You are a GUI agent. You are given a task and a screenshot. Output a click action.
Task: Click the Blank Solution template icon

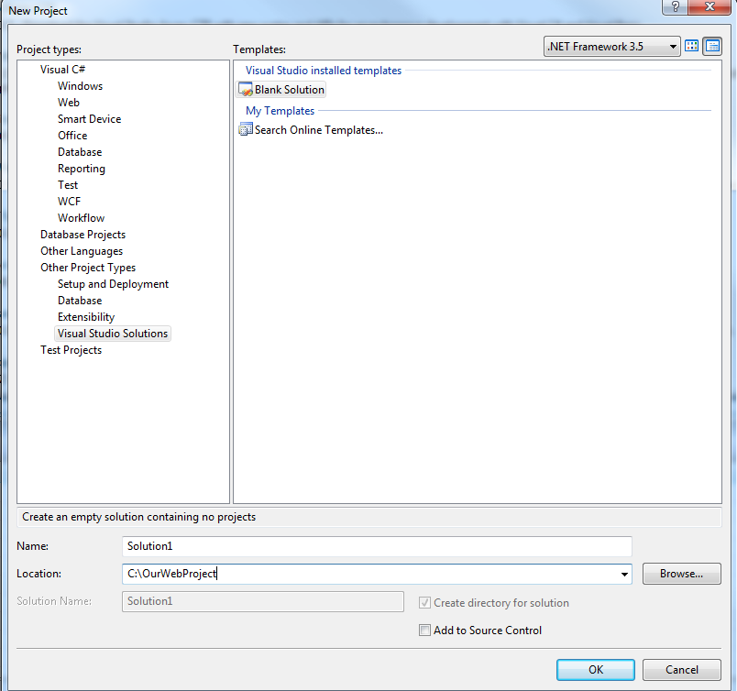(246, 89)
